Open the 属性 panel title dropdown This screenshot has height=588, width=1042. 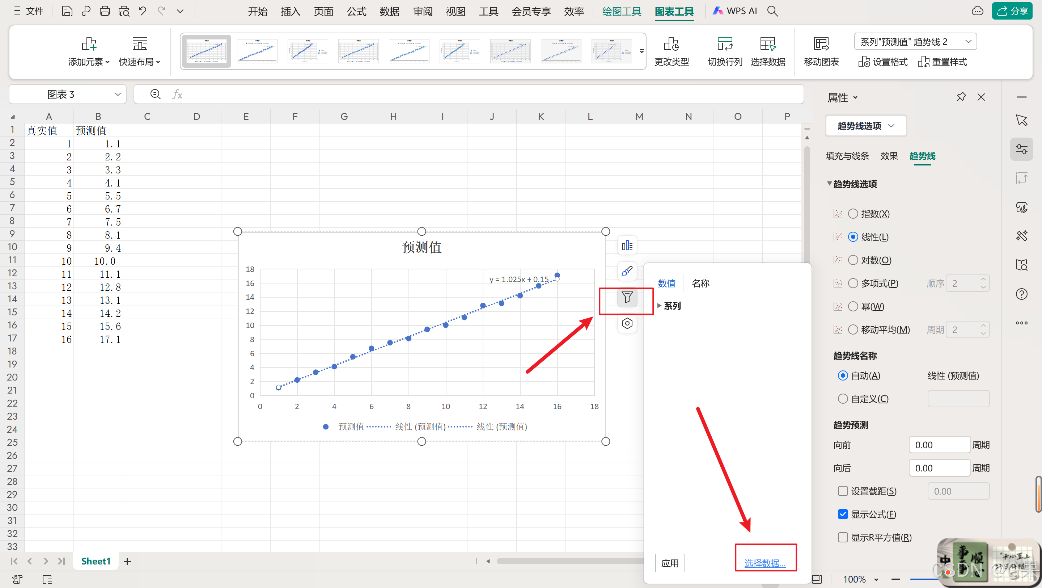856,97
